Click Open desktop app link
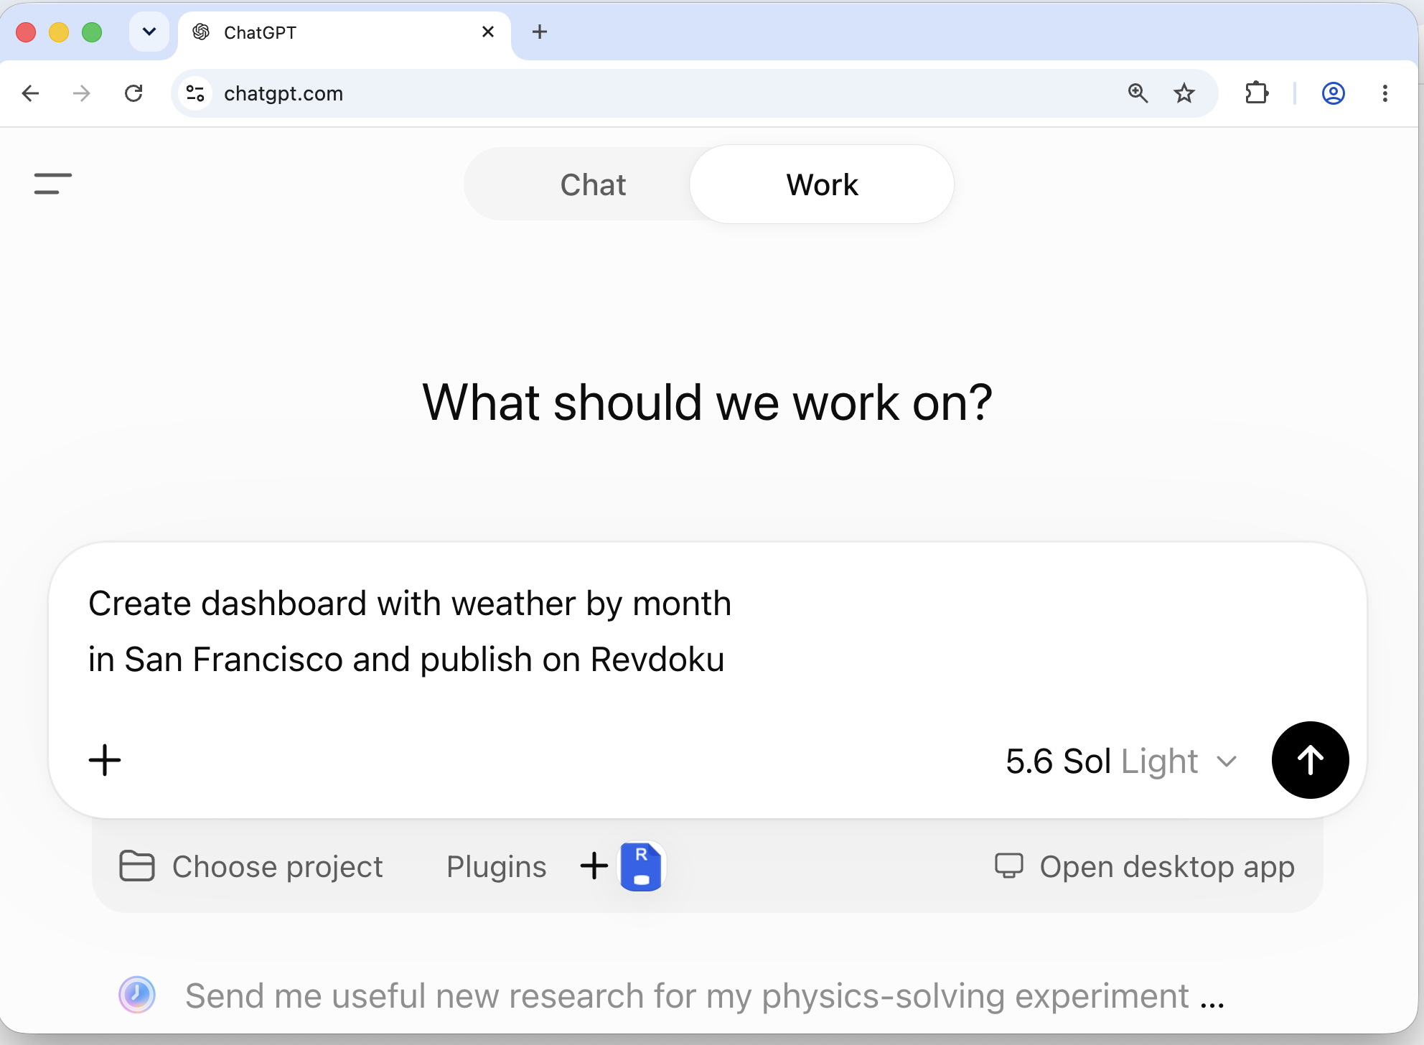This screenshot has width=1424, height=1045. pos(1145,866)
